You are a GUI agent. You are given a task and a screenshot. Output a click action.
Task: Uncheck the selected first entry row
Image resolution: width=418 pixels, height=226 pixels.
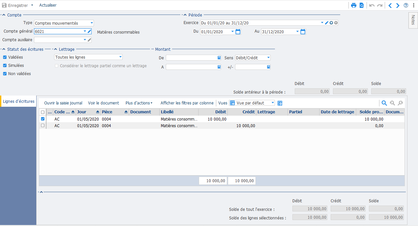click(42, 119)
